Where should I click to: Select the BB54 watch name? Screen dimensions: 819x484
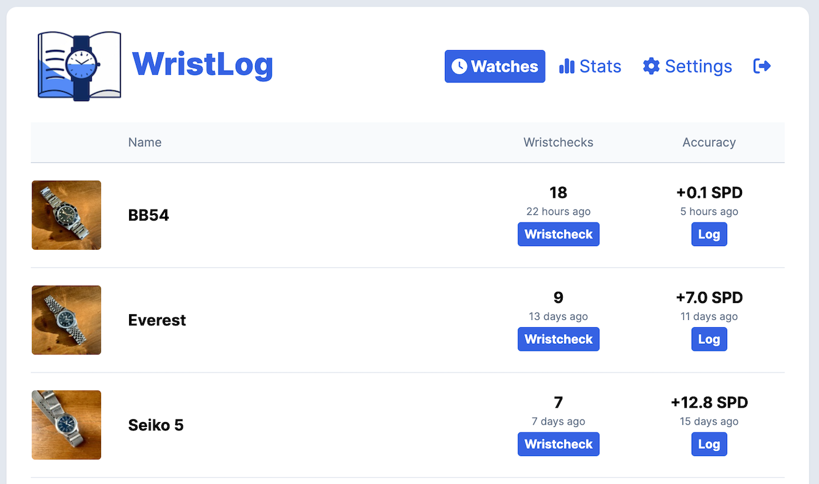148,215
